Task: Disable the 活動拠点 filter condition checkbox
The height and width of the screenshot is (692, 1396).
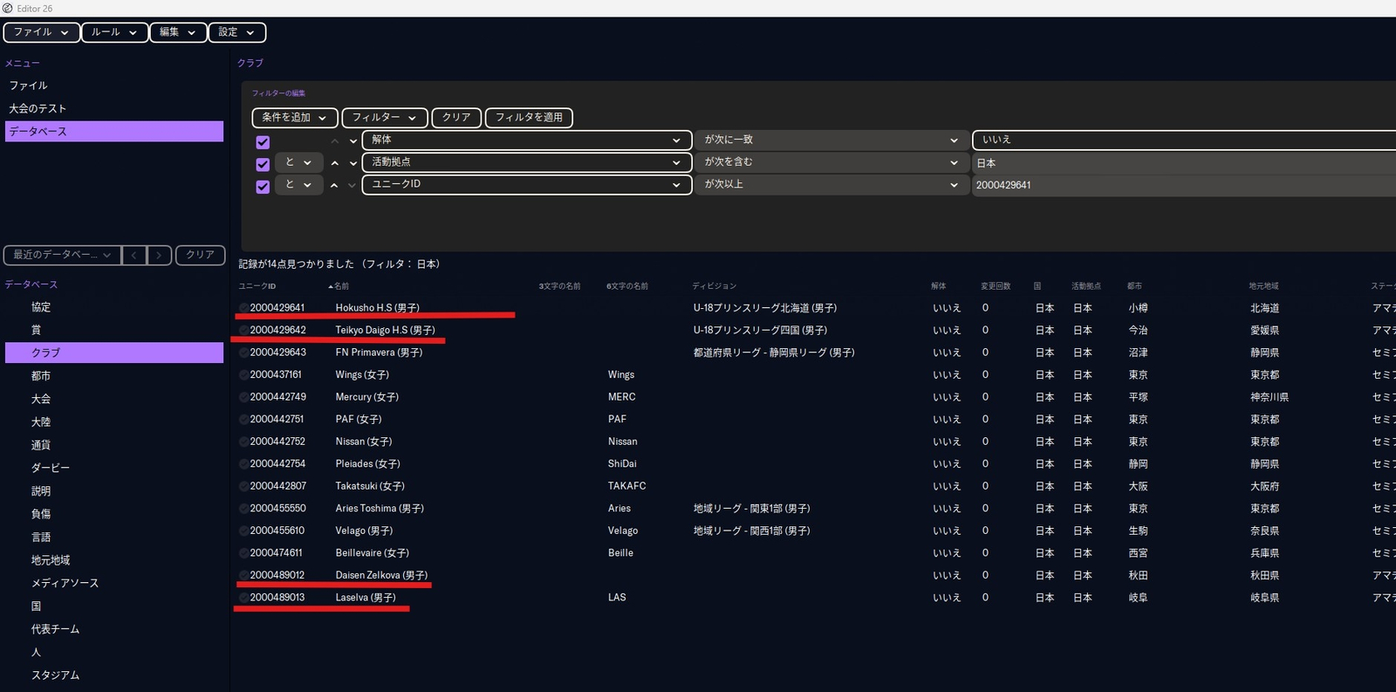Action: pyautogui.click(x=263, y=164)
